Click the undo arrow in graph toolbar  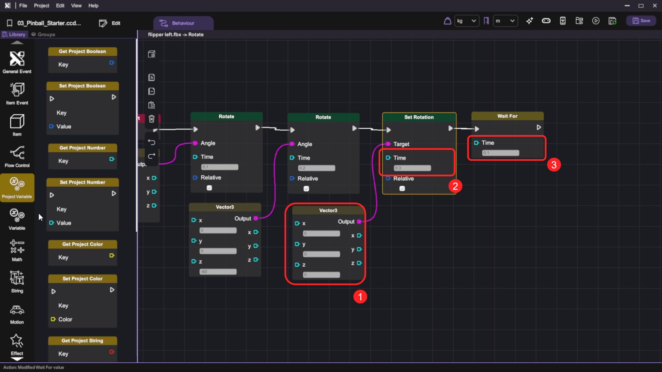(151, 142)
